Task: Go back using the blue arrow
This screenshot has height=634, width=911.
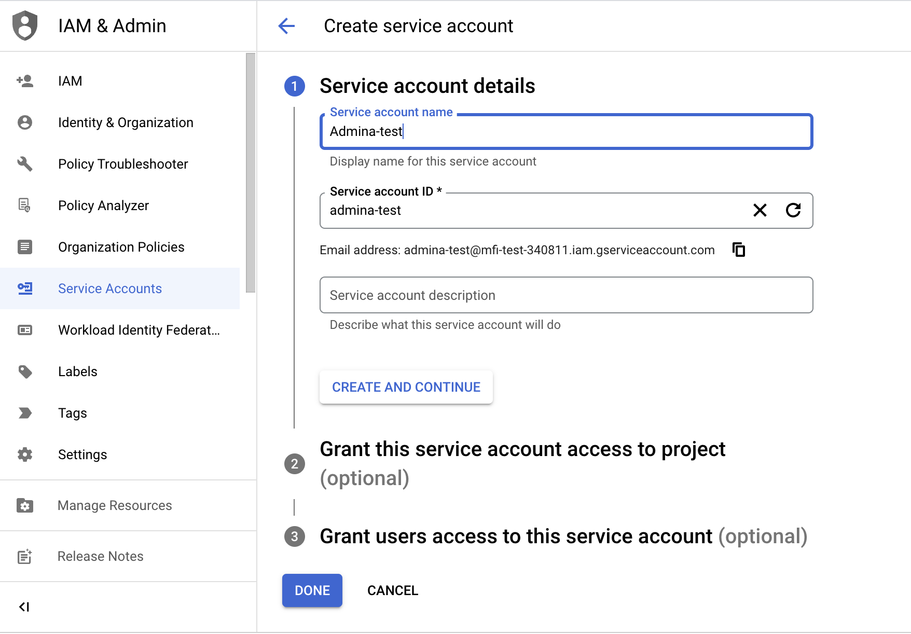Action: click(286, 26)
